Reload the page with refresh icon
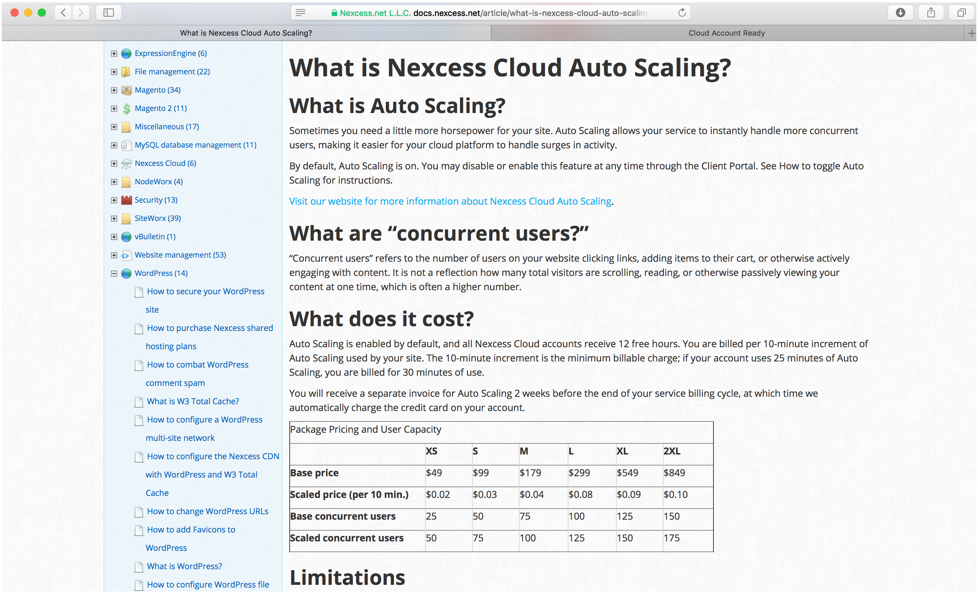The height and width of the screenshot is (594, 978). tap(682, 13)
